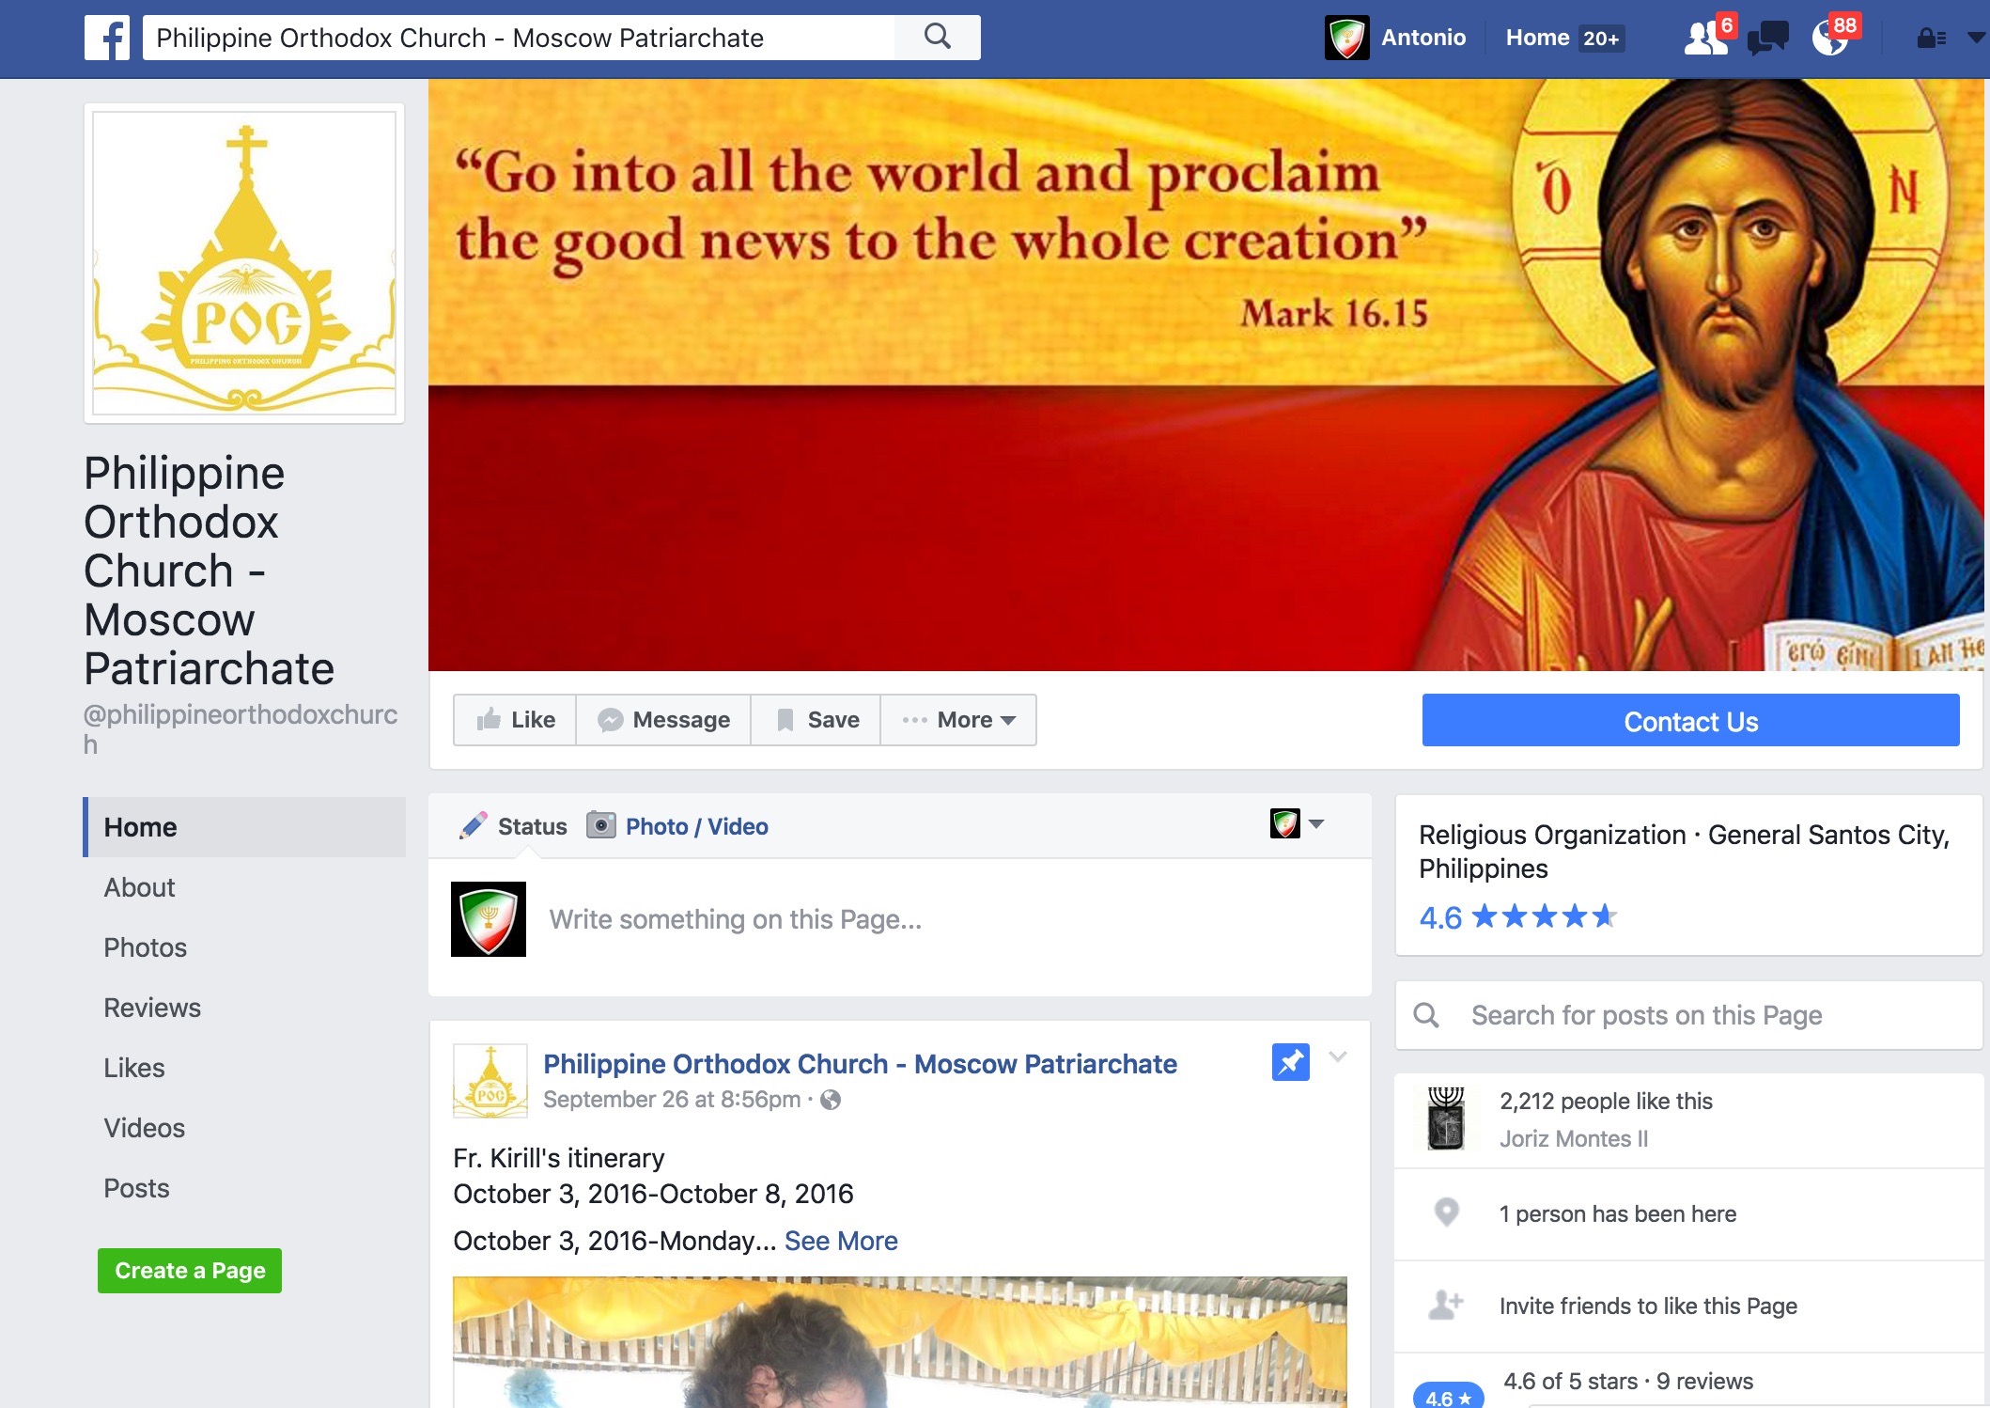Click the invite friends person-plus icon
This screenshot has width=1990, height=1408.
(x=1446, y=1305)
